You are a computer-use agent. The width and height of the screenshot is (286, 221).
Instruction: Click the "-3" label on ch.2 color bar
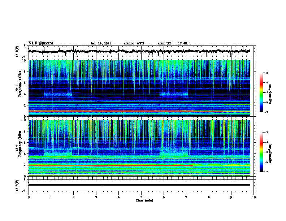tap(266, 133)
